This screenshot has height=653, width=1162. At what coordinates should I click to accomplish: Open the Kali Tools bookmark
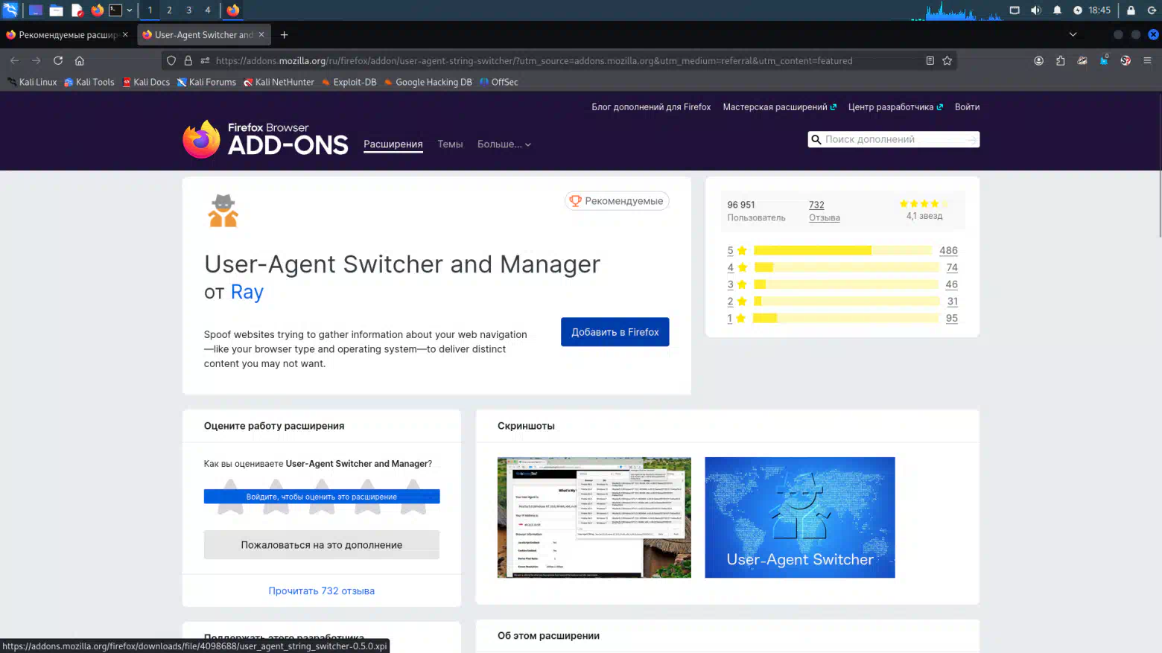click(x=89, y=82)
